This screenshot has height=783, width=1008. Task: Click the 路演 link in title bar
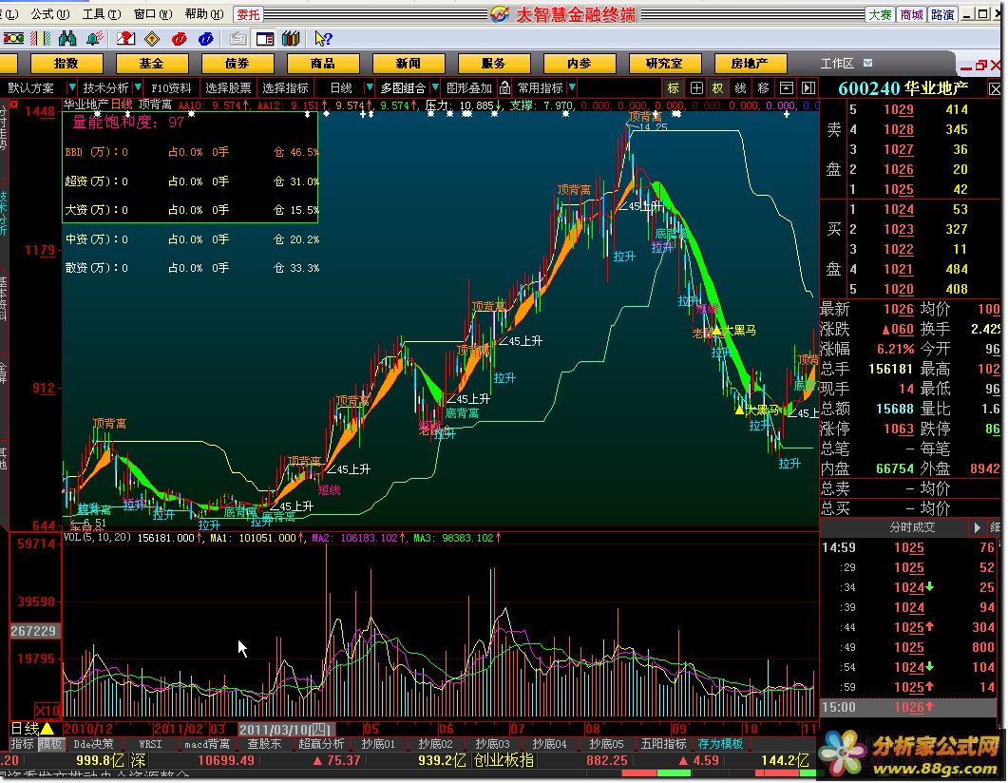click(x=942, y=14)
